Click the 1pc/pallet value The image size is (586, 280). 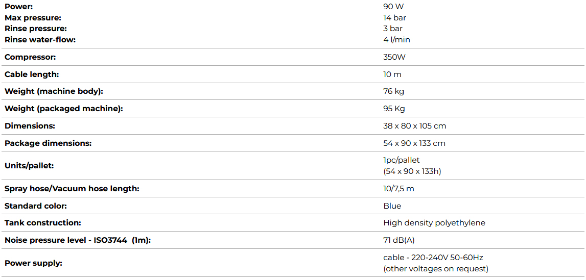click(x=401, y=160)
